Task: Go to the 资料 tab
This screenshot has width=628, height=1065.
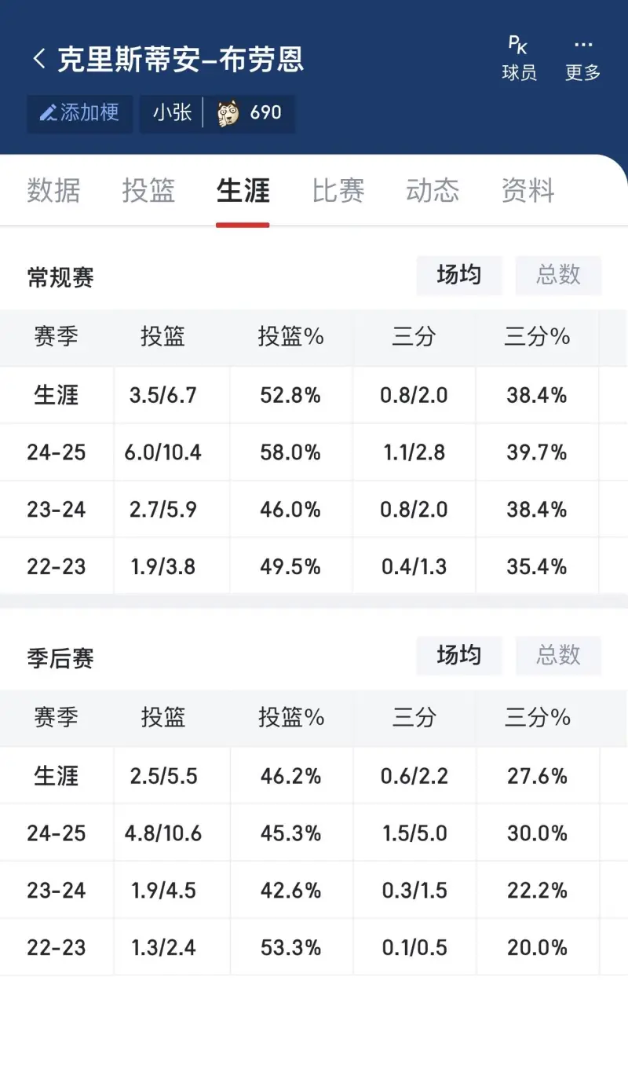Action: click(x=528, y=191)
